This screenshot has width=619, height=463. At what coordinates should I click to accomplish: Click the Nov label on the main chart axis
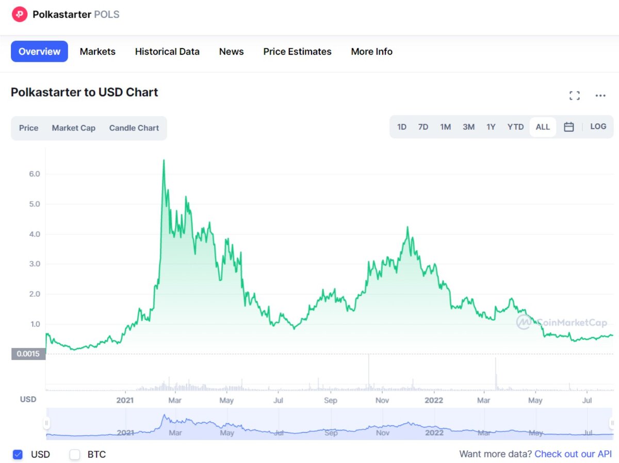point(382,400)
